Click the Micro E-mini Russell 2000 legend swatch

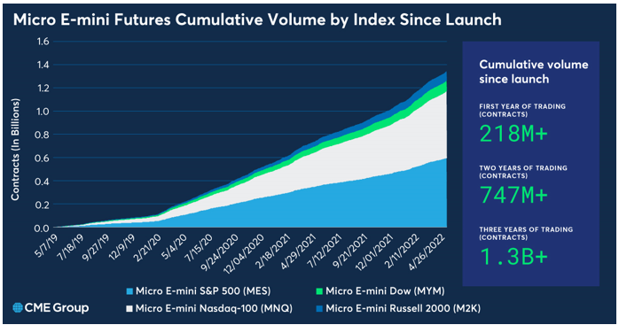[x=319, y=309]
